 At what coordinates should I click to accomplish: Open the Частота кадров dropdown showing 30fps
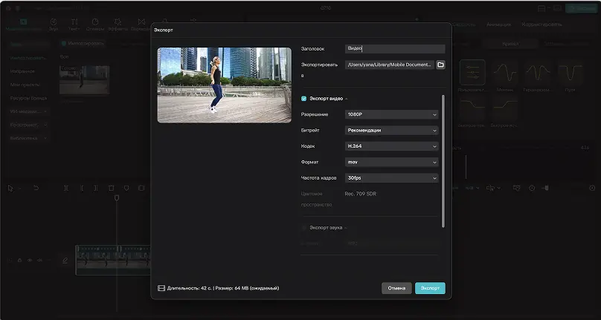coord(392,178)
